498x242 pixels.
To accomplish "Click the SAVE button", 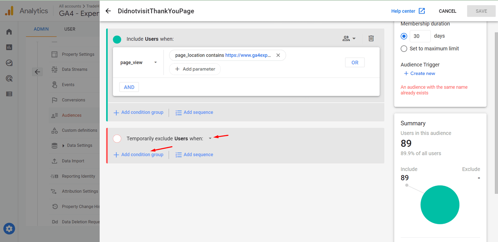I will tap(481, 11).
